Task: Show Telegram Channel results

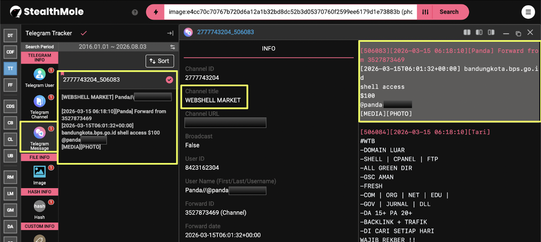Action: click(x=40, y=107)
